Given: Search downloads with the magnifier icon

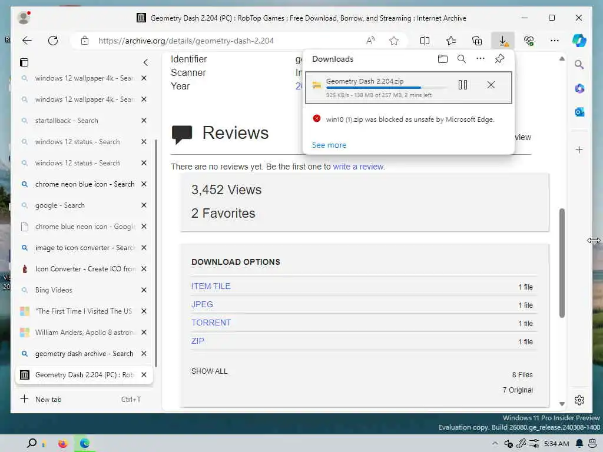Looking at the screenshot, I should [462, 59].
